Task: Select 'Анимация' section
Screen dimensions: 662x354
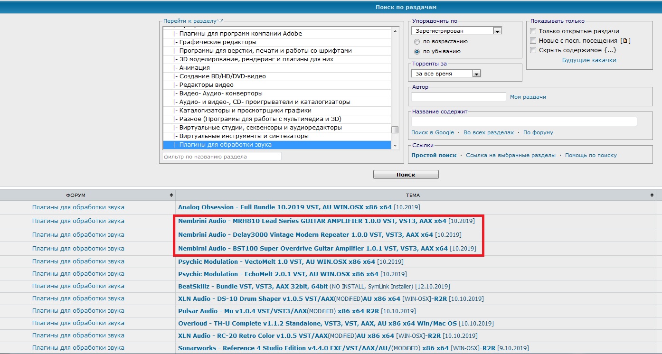Action: [x=277, y=68]
